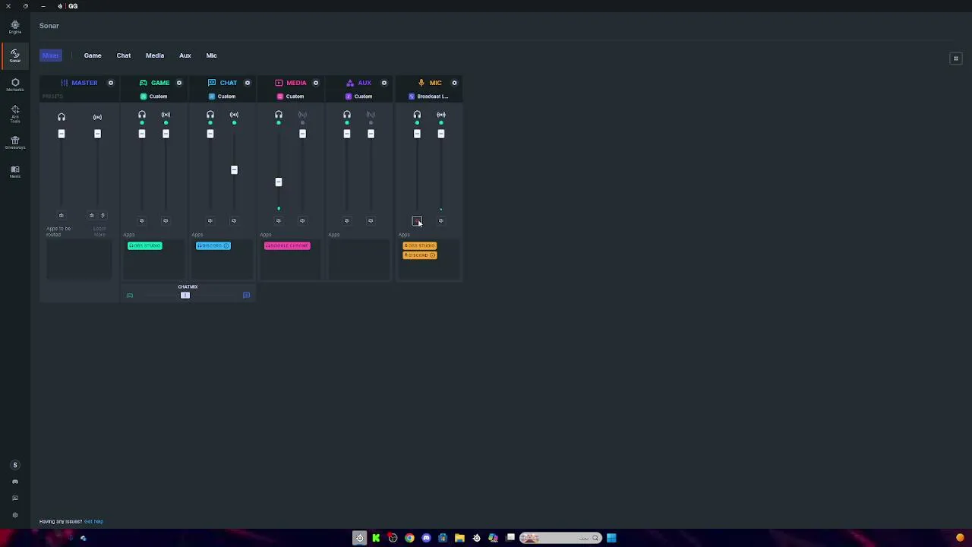Toggle GAME headphones monitoring icon
The height and width of the screenshot is (547, 972).
tap(142, 115)
